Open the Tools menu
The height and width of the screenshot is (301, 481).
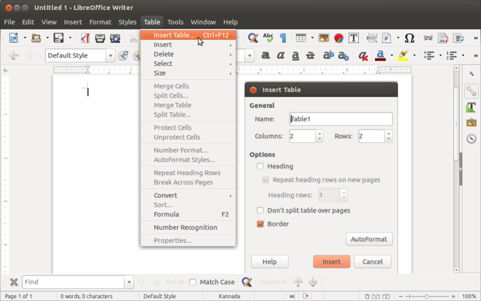[175, 22]
